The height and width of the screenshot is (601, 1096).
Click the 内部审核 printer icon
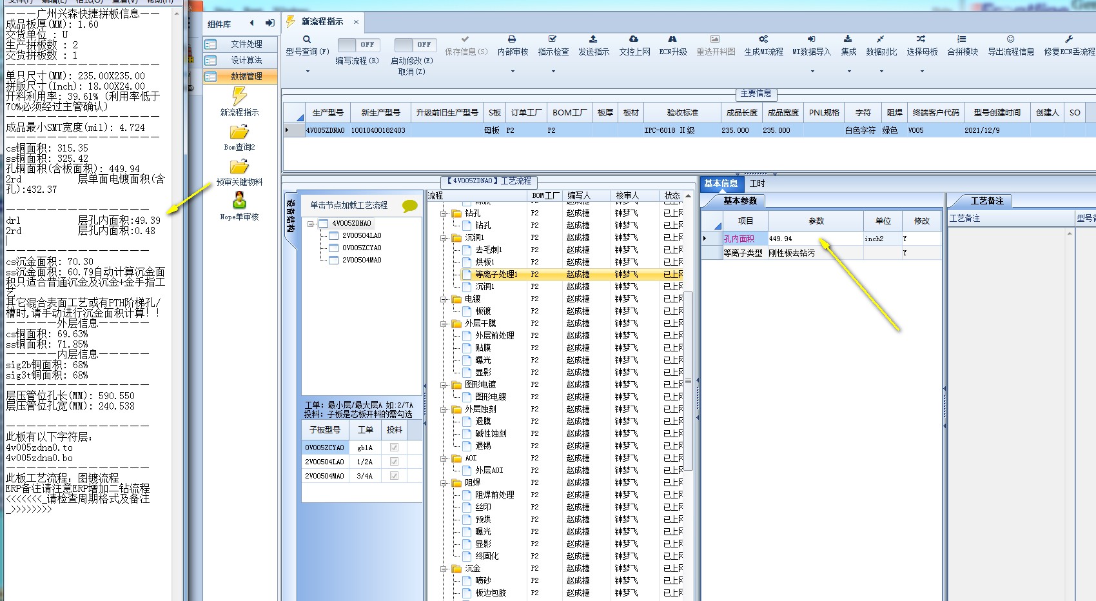pos(512,39)
